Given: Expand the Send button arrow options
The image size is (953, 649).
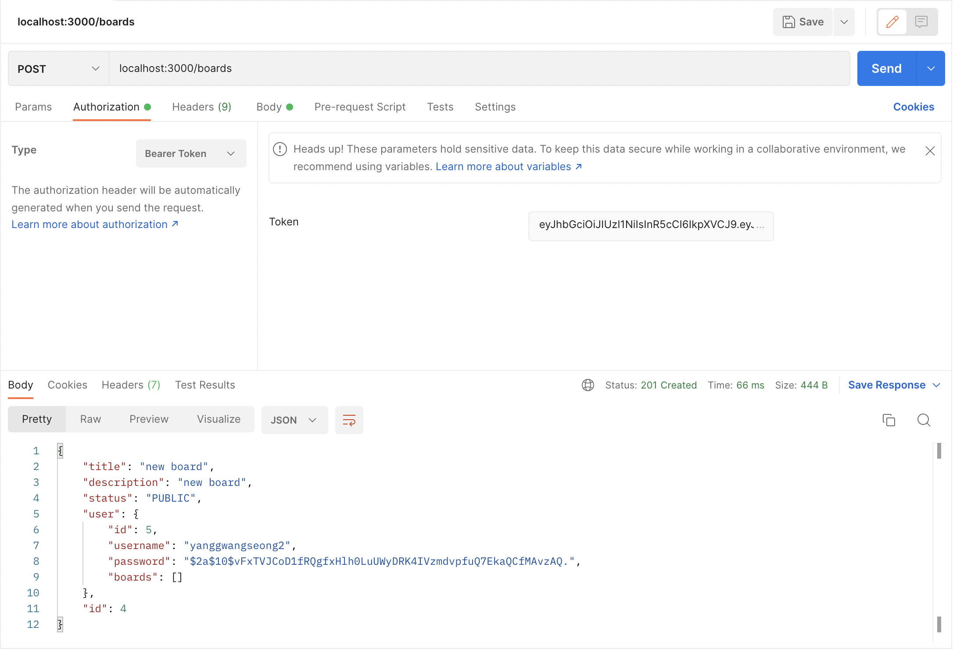Looking at the screenshot, I should [x=931, y=68].
